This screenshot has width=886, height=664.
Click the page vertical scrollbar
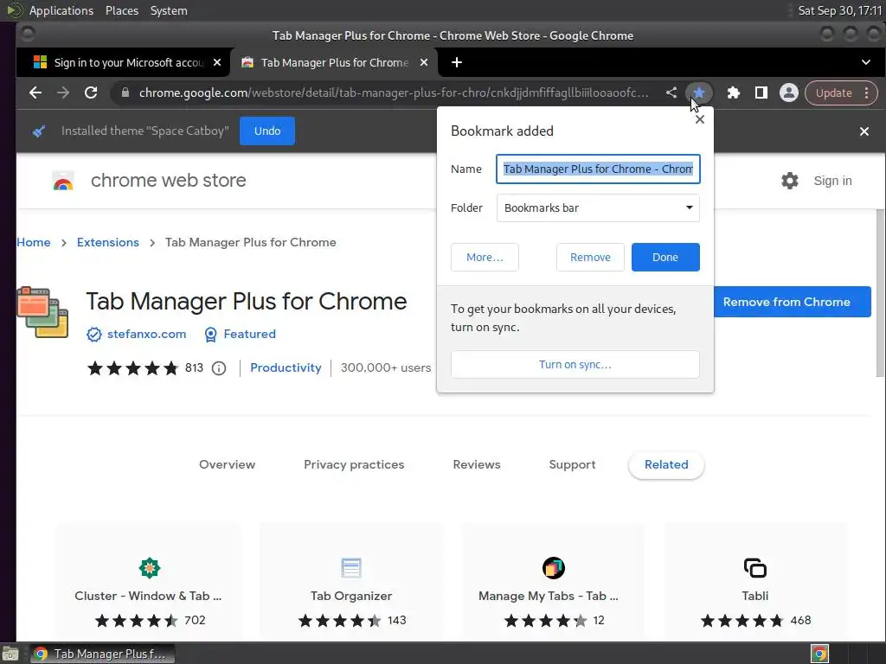[880, 292]
